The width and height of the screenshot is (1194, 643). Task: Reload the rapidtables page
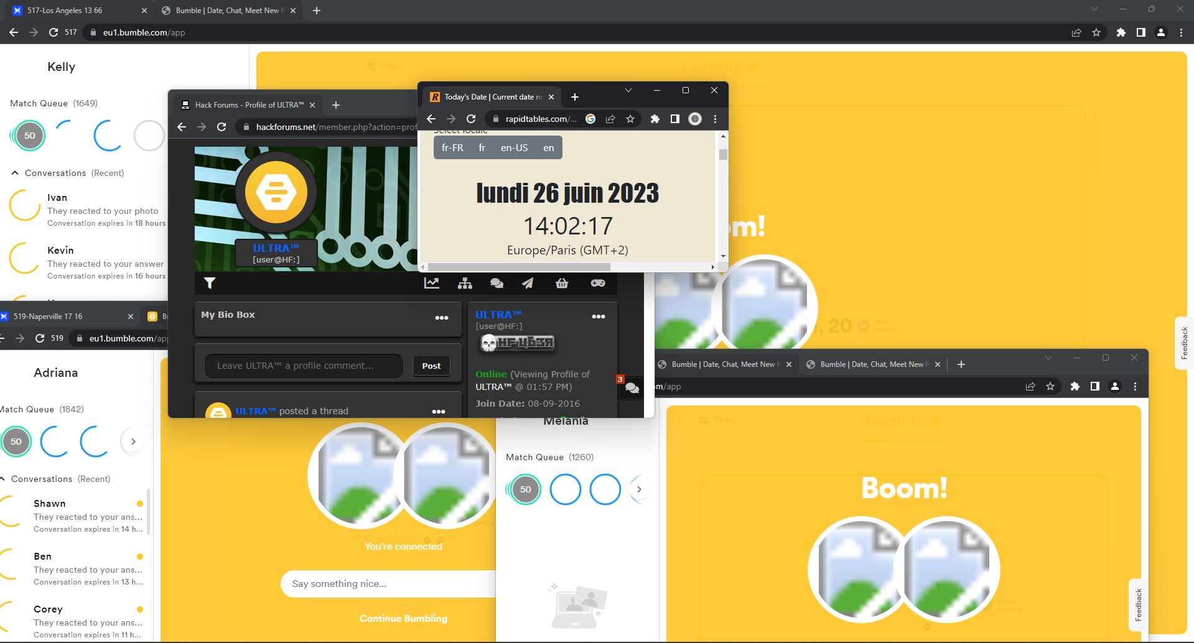(x=471, y=119)
